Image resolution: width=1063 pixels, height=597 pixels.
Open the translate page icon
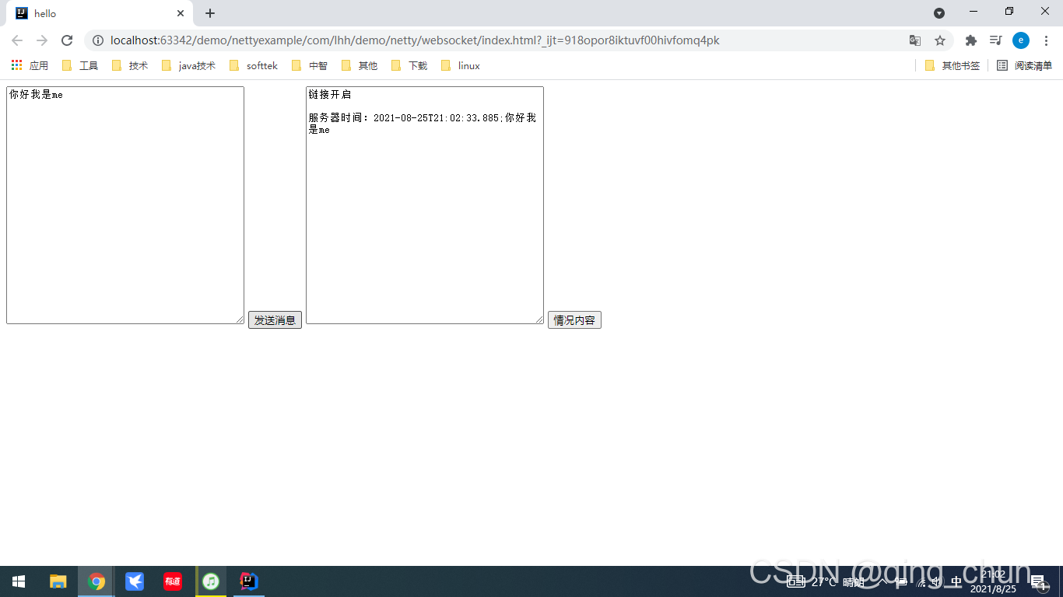coord(915,40)
